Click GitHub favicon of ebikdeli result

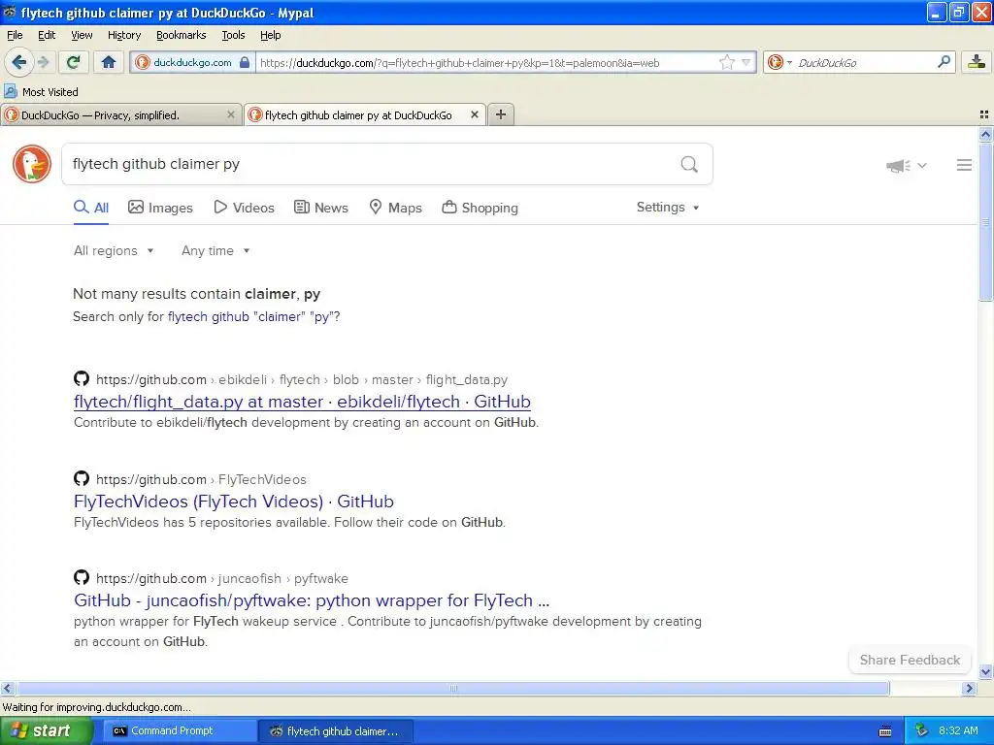[82, 379]
